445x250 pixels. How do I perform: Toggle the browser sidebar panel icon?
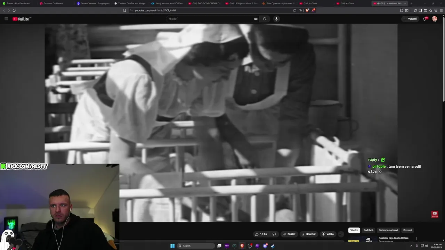coord(420,10)
